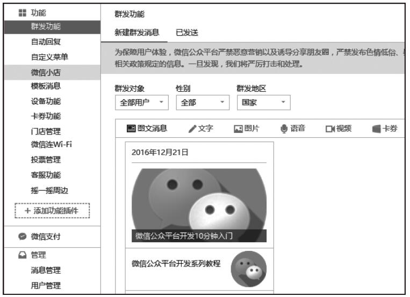Click 添加功能插件 button
The height and width of the screenshot is (297, 410).
click(x=52, y=211)
